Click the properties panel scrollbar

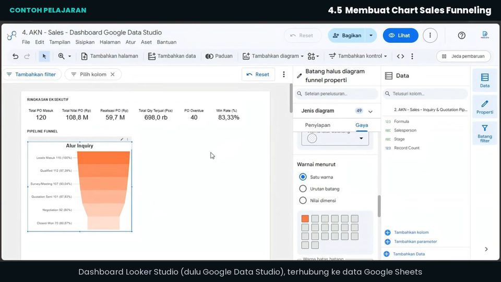[x=379, y=206]
